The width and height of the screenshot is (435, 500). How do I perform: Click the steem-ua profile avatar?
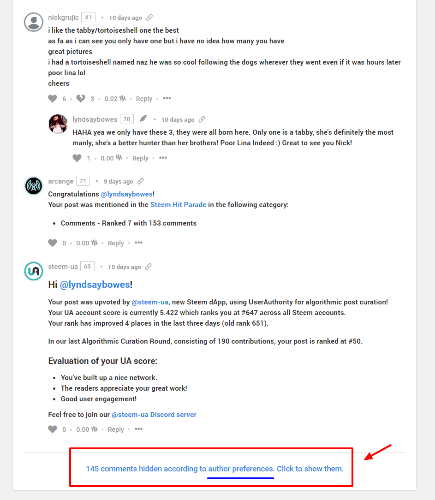click(x=34, y=271)
